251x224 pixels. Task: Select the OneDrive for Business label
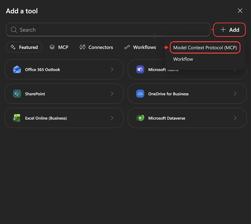(168, 94)
